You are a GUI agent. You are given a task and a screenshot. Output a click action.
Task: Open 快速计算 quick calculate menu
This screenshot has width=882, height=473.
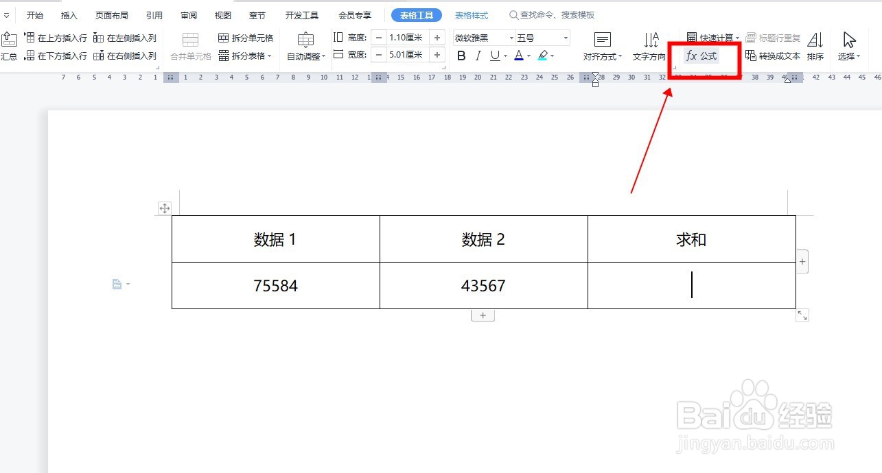click(x=713, y=38)
